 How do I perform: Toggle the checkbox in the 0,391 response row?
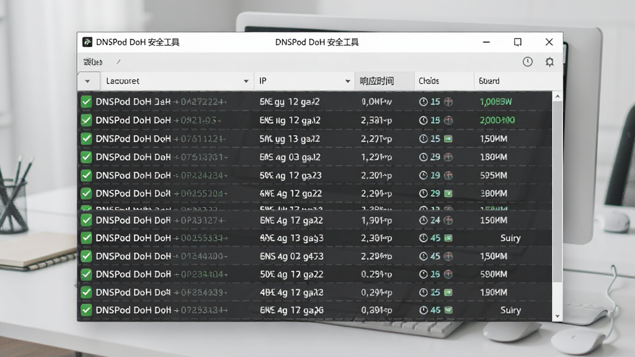point(86,310)
